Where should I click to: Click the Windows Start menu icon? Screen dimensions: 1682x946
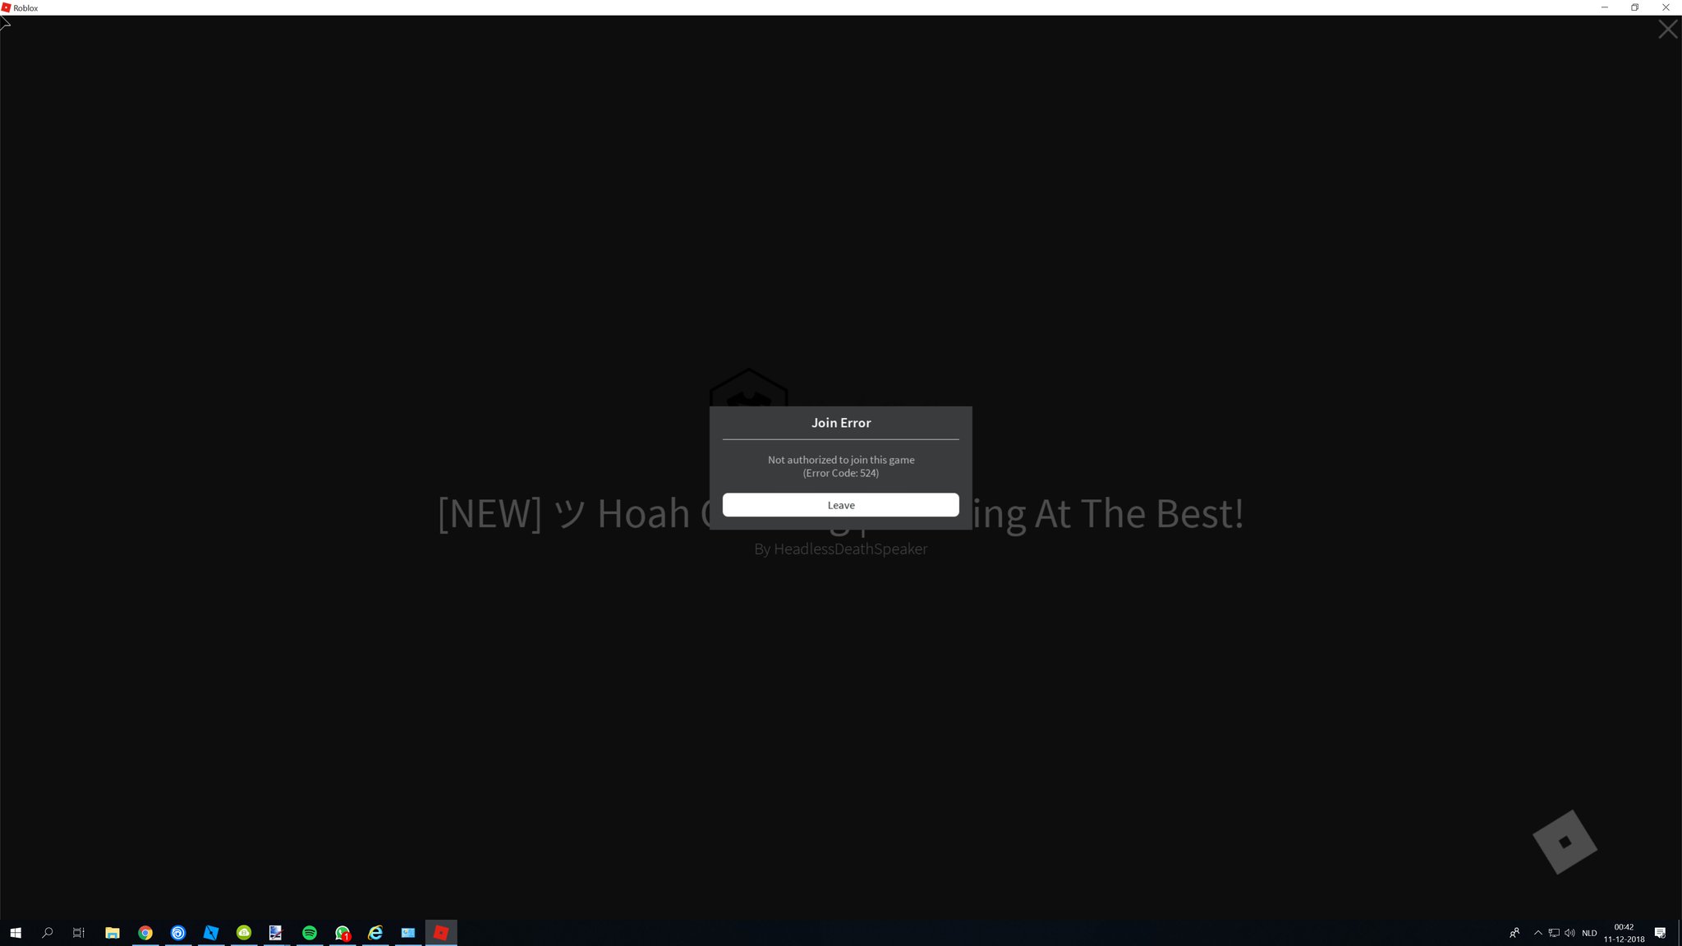[15, 934]
